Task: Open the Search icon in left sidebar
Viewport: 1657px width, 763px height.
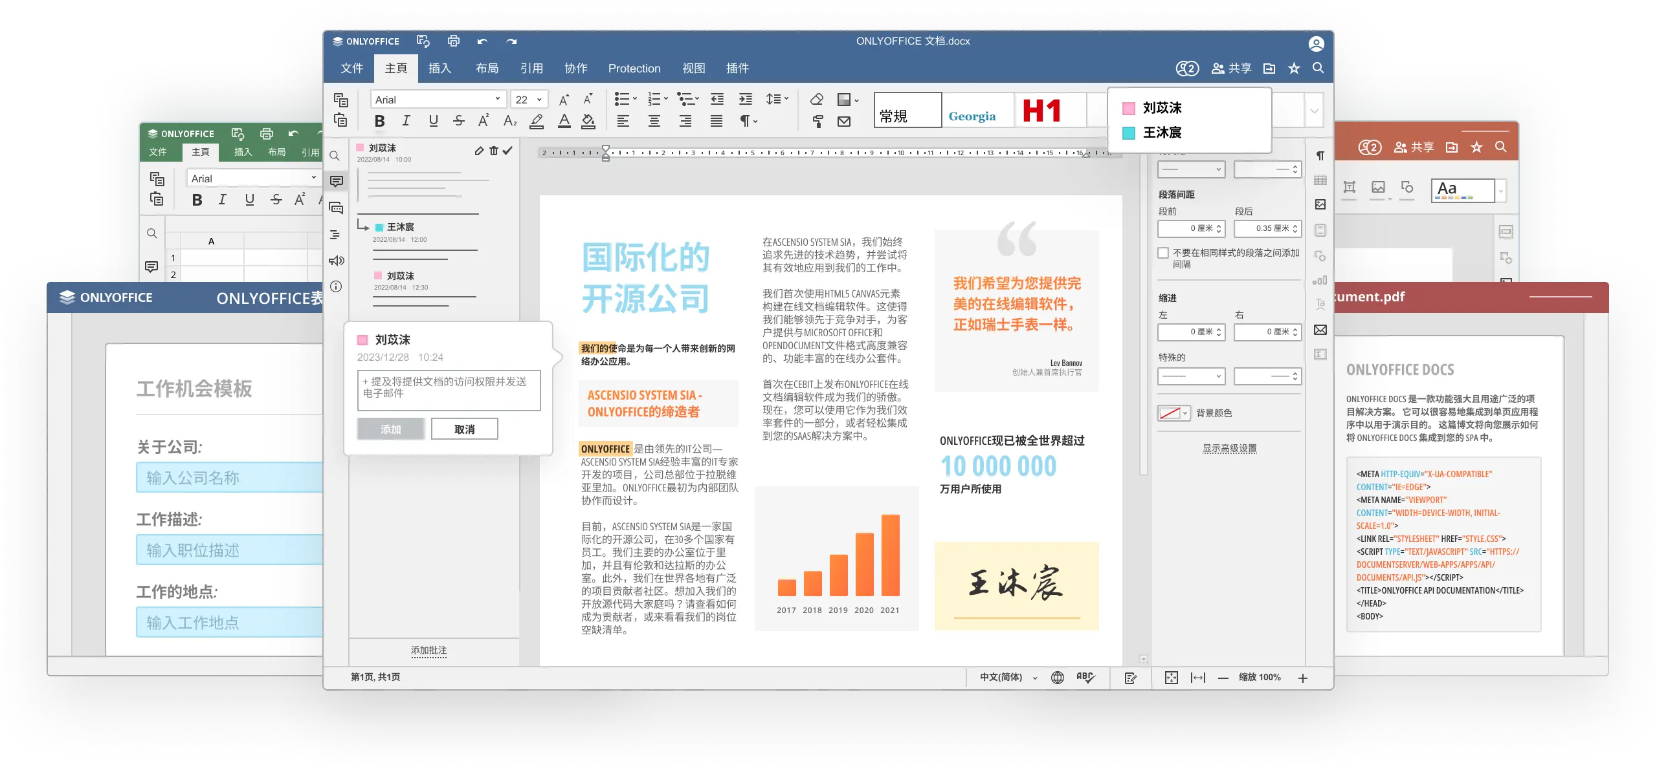Action: [x=335, y=156]
